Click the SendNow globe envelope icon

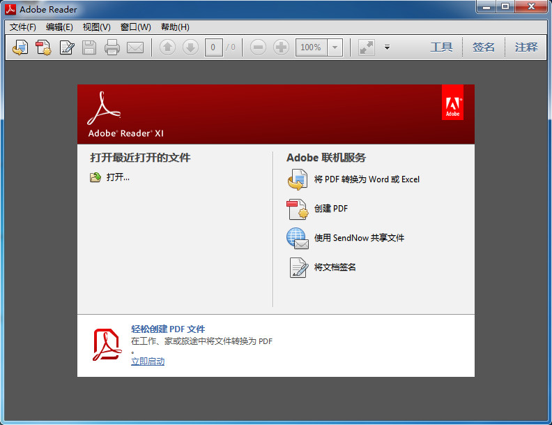click(x=298, y=238)
